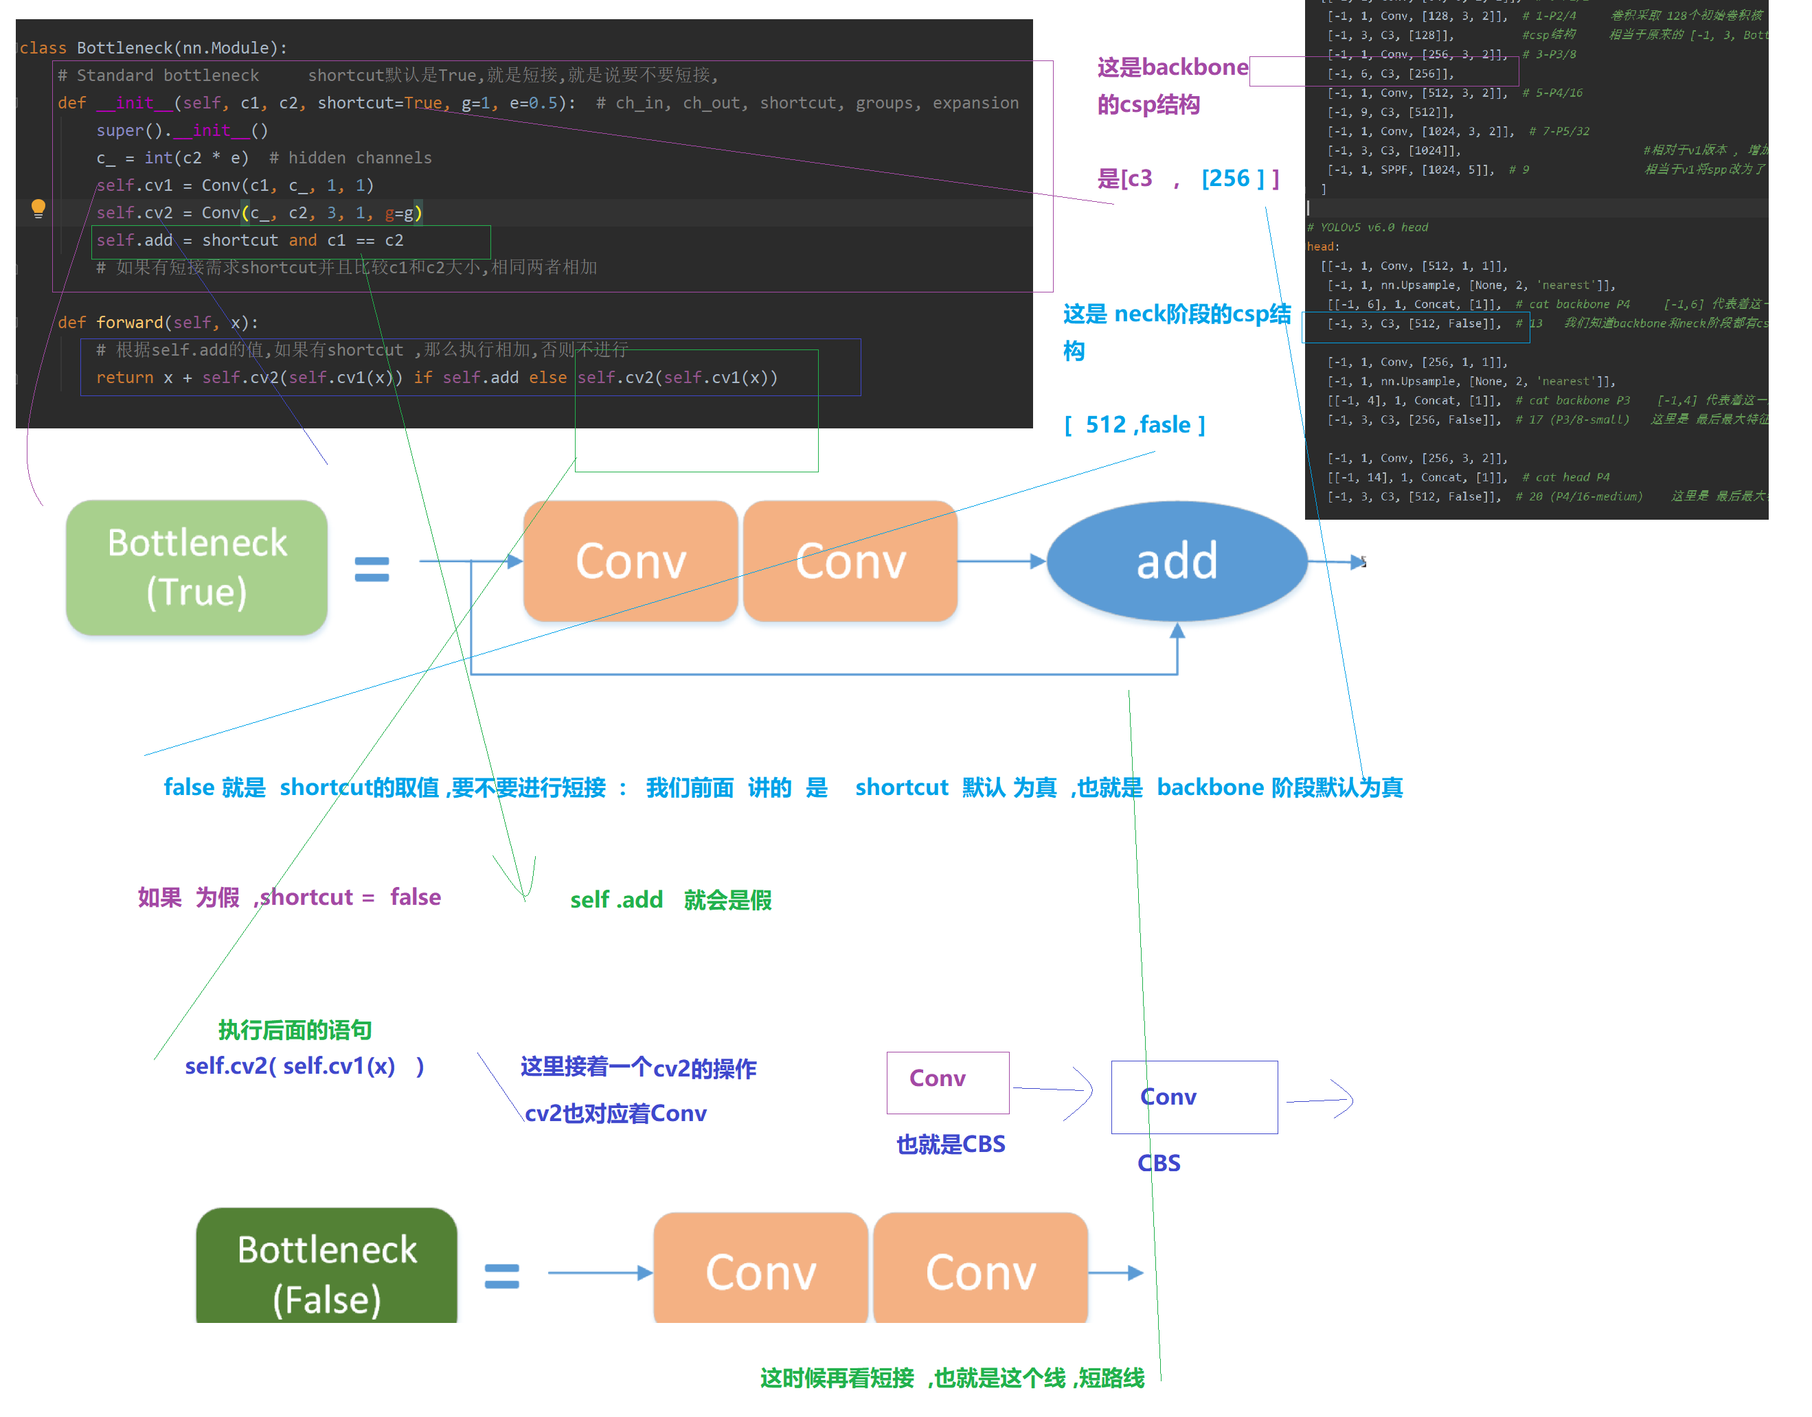
Task: Click yaml line '[-1, 1, Conv, [512, 3, 2]]'
Action: [x=1455, y=92]
